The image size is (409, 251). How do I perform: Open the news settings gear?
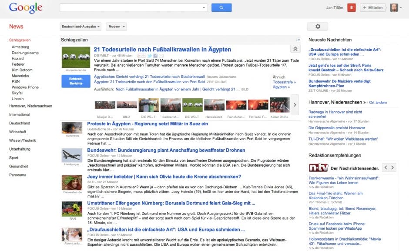tap(318, 26)
